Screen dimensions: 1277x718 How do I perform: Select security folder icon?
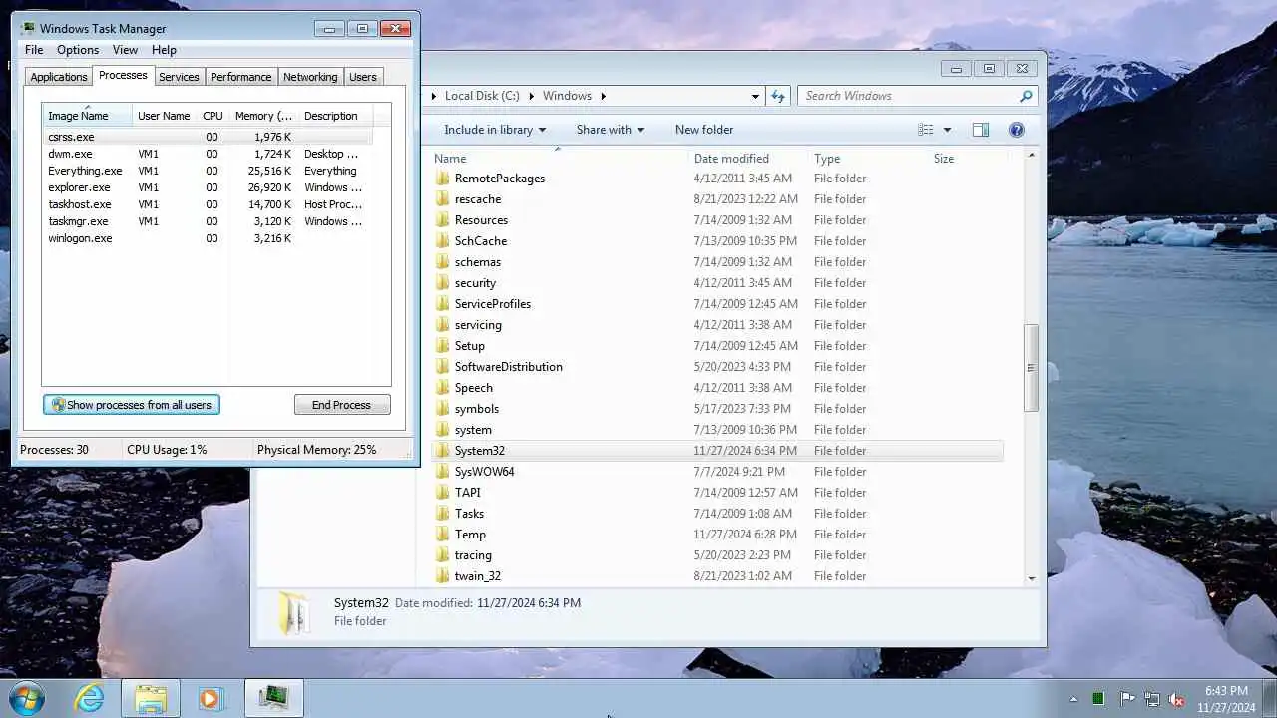(x=443, y=283)
